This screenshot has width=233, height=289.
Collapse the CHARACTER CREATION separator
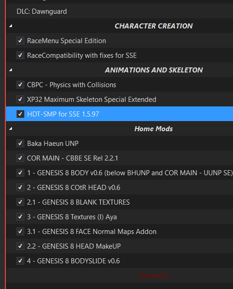[x=11, y=26]
